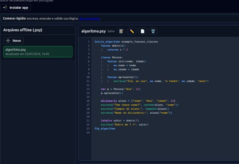Image resolution: width=239 pixels, height=164 pixels.
Task: Open the blue link after 'valide sua lógica'
Action: (x=90, y=19)
